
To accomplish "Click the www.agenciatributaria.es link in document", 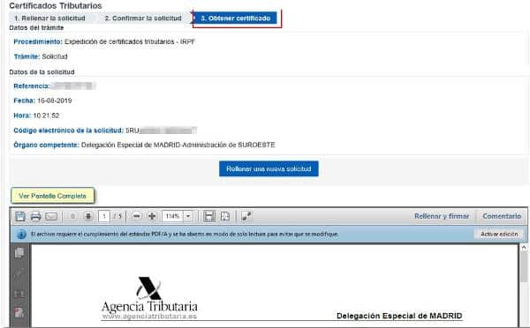I will point(149,317).
